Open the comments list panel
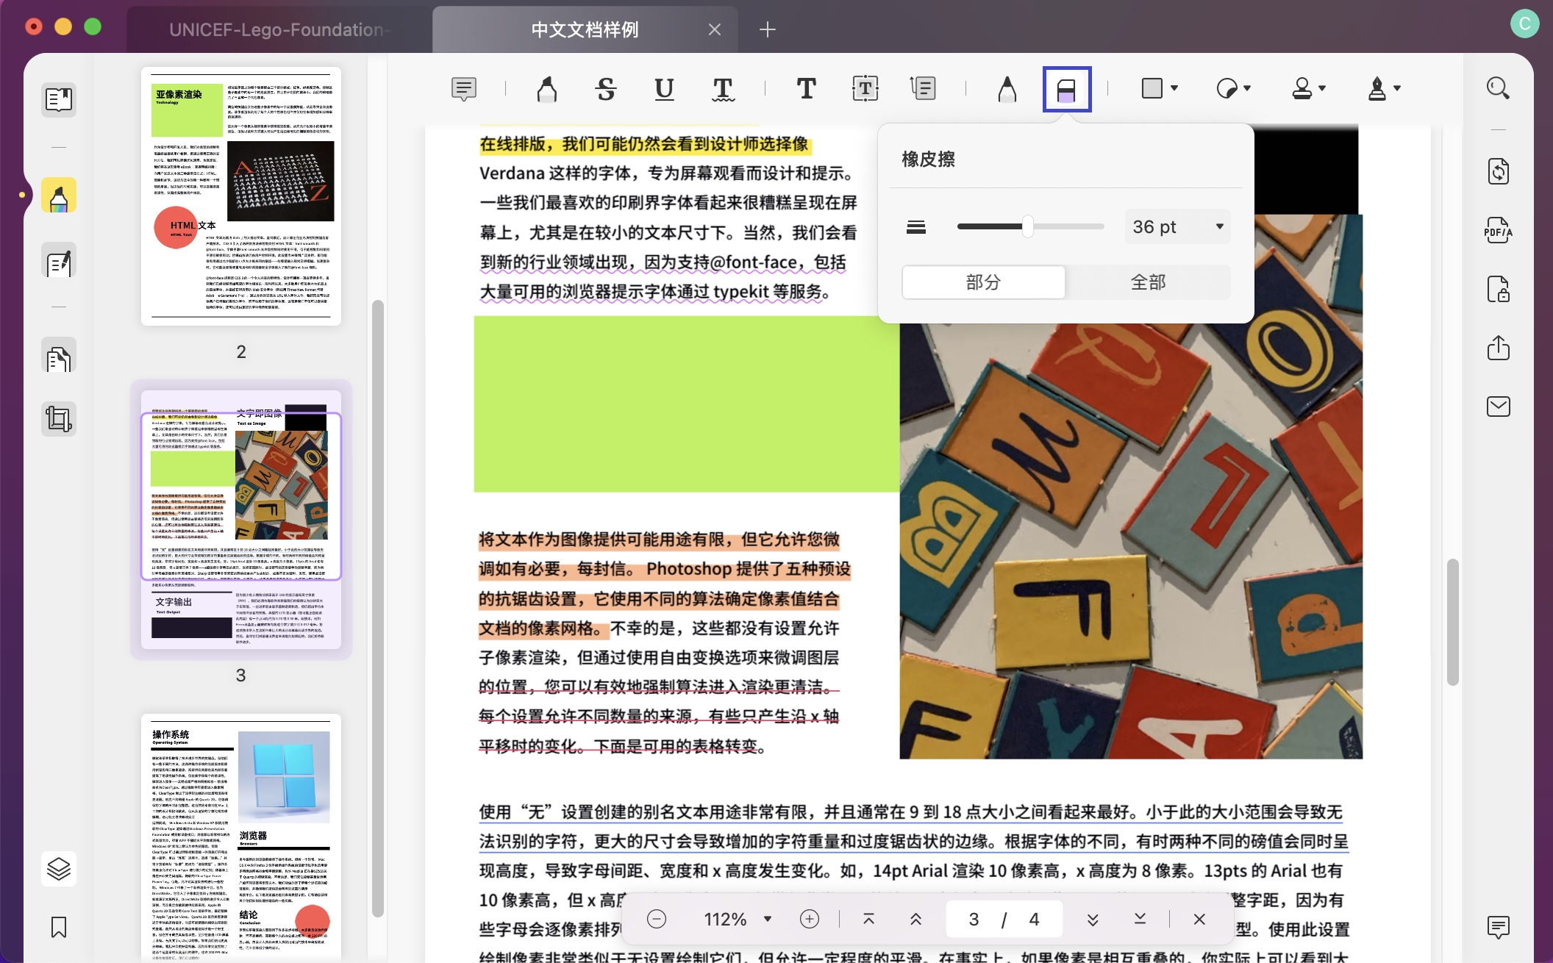The image size is (1553, 963). (1498, 927)
